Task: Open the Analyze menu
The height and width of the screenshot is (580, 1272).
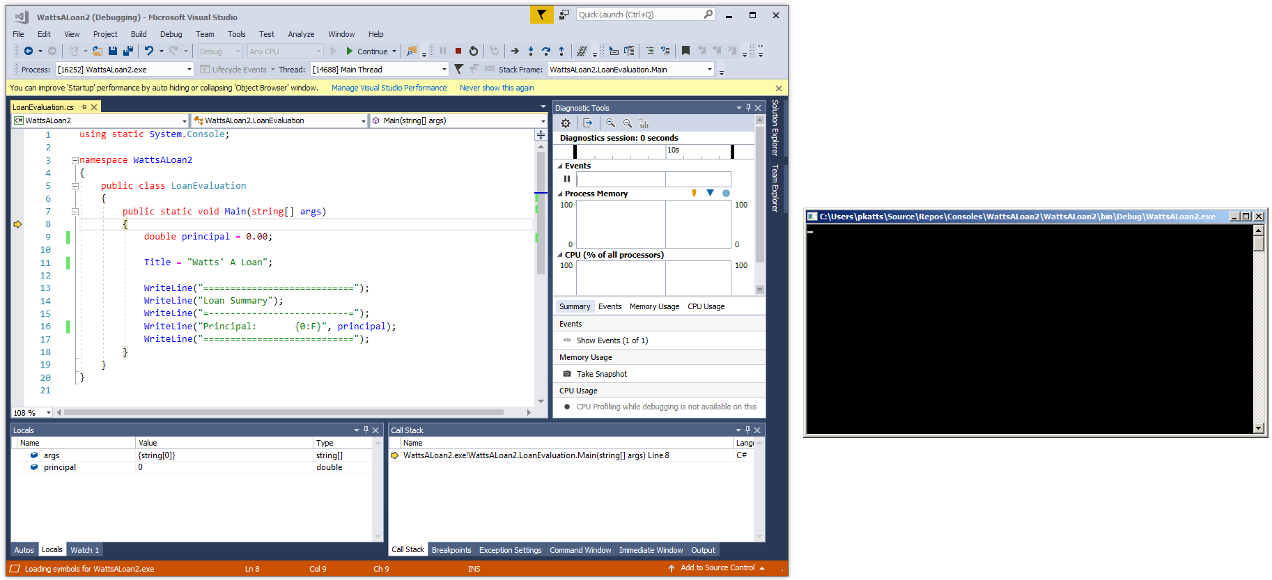Action: [x=301, y=34]
